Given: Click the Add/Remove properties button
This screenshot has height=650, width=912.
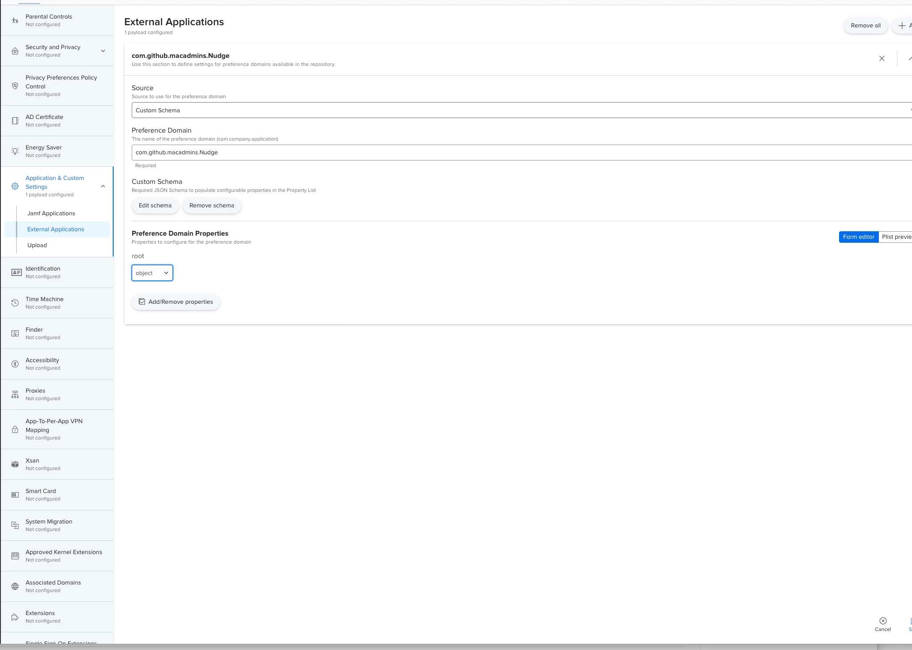Looking at the screenshot, I should [176, 302].
